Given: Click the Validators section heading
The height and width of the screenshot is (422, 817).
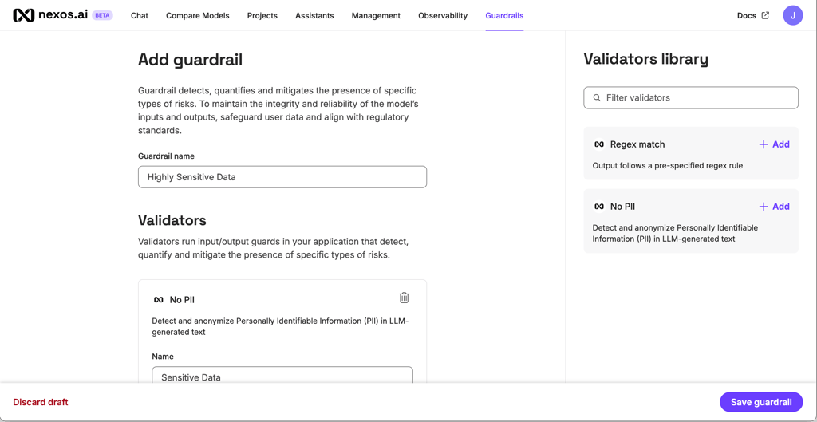Looking at the screenshot, I should (x=172, y=220).
